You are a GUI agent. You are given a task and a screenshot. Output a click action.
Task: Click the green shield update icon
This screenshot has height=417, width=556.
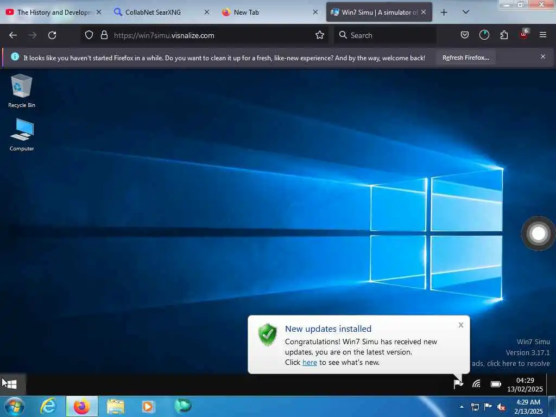click(x=268, y=334)
